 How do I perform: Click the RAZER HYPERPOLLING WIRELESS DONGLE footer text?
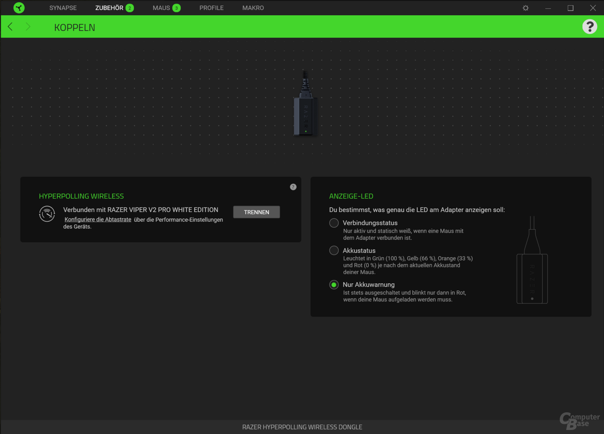pos(302,427)
